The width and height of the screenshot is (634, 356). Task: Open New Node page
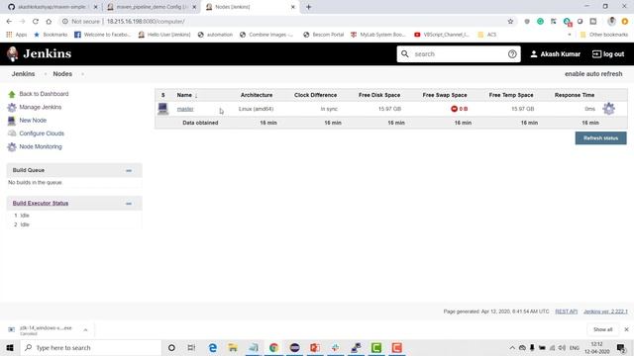[x=33, y=121]
